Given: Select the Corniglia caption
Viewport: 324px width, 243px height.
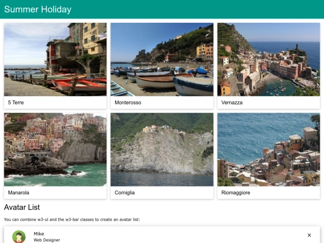Looking at the screenshot, I should point(125,193).
